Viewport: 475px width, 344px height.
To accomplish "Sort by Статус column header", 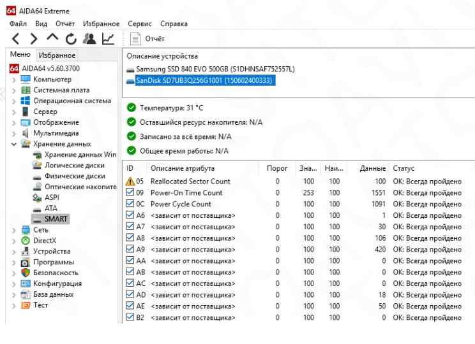I will point(403,168).
